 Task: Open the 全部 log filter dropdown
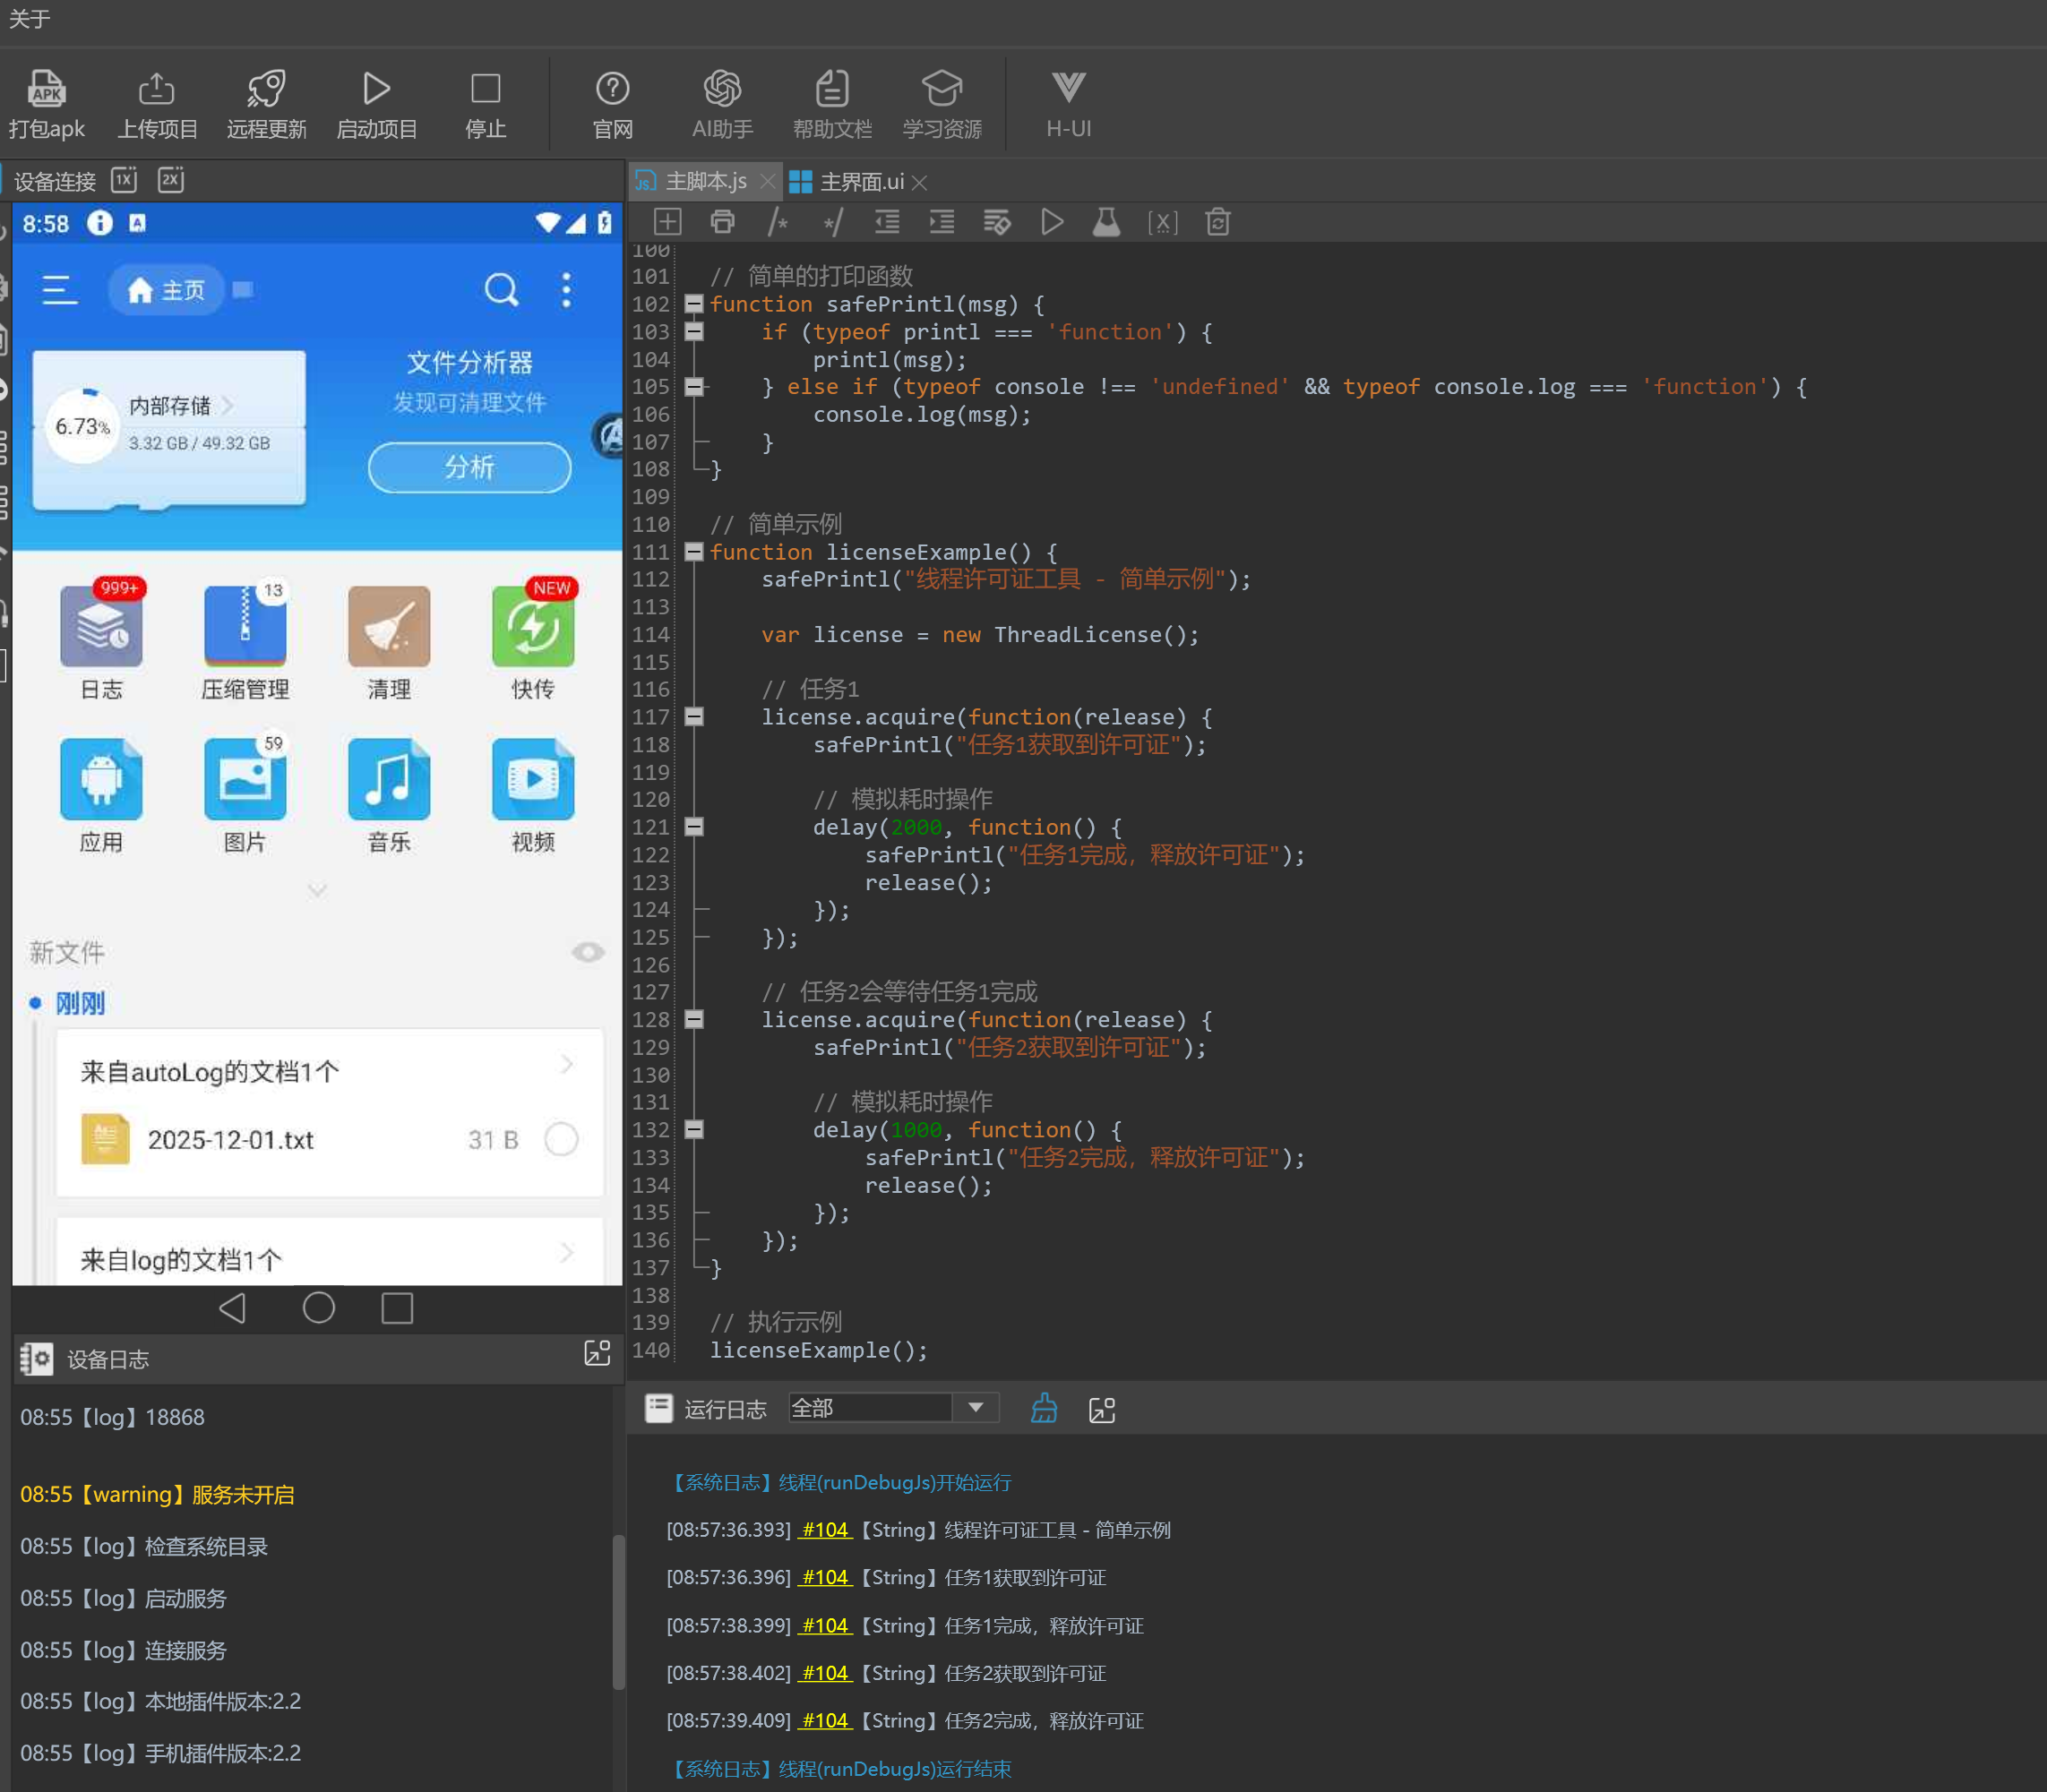(975, 1408)
